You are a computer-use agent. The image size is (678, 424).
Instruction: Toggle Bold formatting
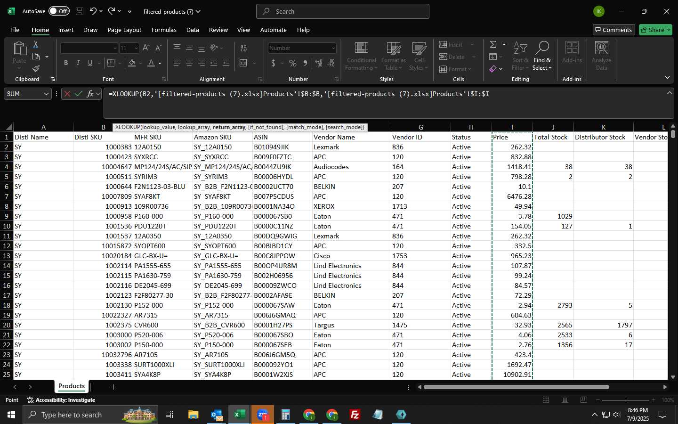coord(66,63)
